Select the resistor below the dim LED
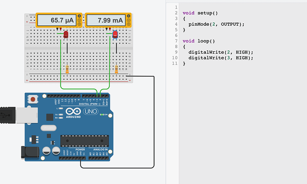307x184 pixels. 67,69
